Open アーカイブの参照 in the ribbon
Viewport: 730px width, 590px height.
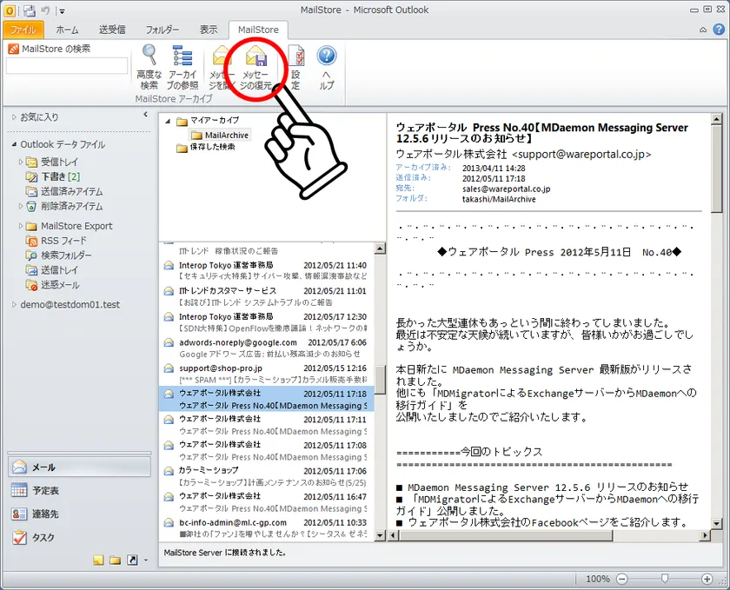pos(182,57)
